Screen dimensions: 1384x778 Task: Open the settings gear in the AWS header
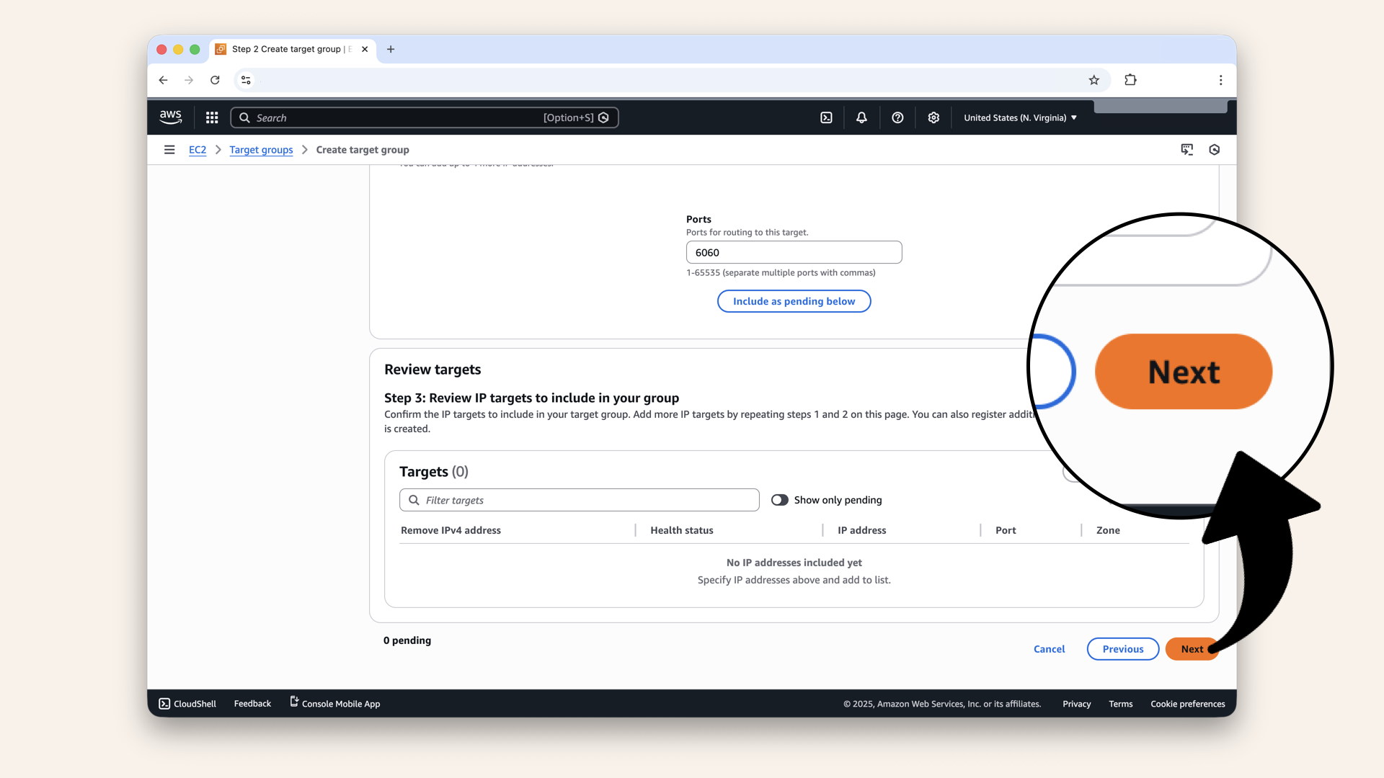[x=933, y=117]
